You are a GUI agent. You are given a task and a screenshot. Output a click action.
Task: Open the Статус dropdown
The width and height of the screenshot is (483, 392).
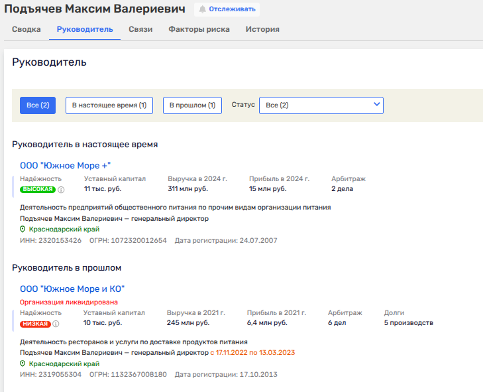(x=321, y=105)
